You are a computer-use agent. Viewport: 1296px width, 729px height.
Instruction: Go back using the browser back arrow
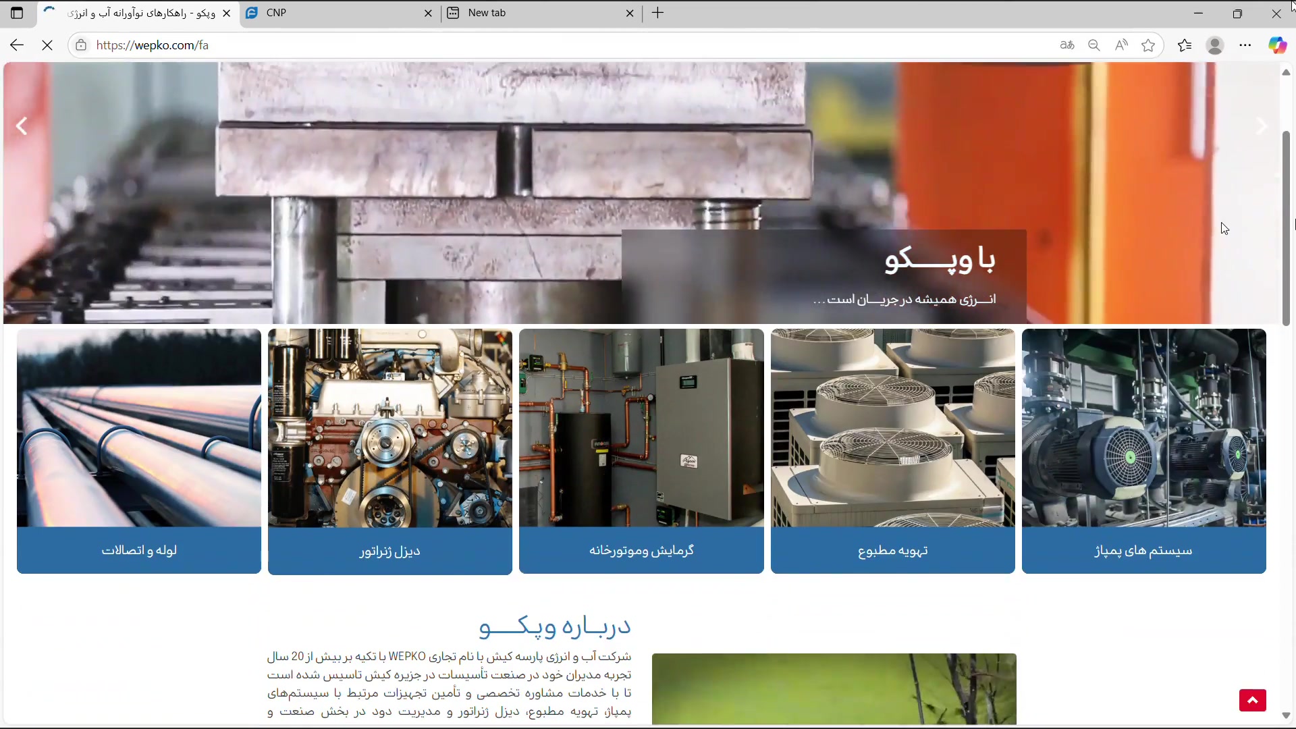[17, 45]
